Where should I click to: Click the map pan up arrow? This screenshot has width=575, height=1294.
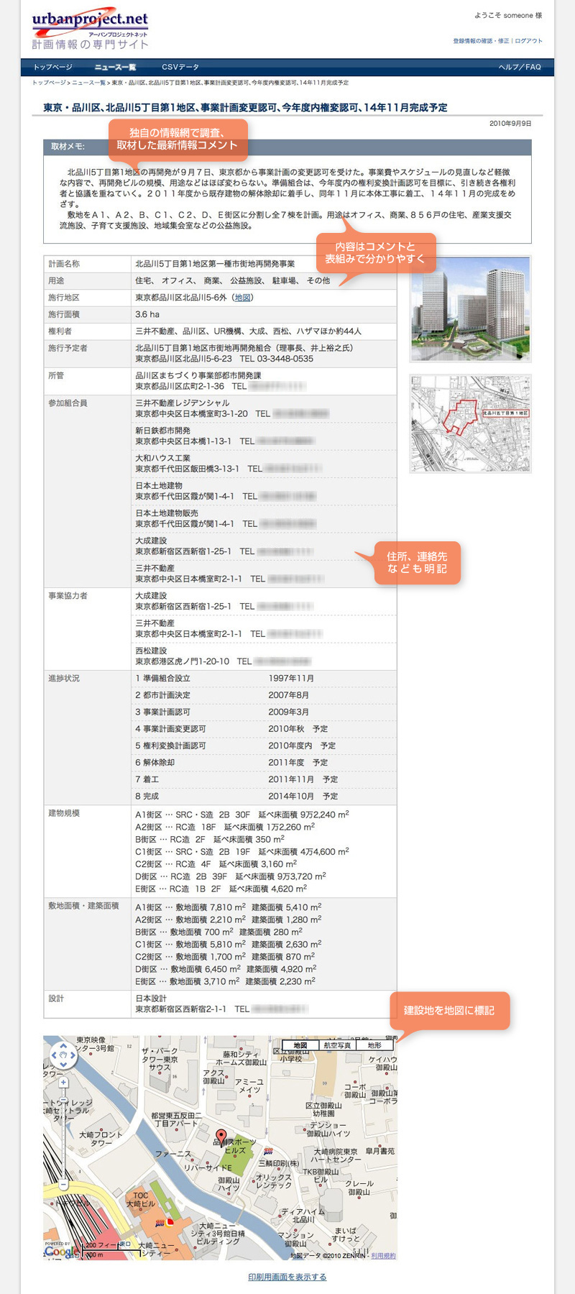pyautogui.click(x=63, y=1047)
